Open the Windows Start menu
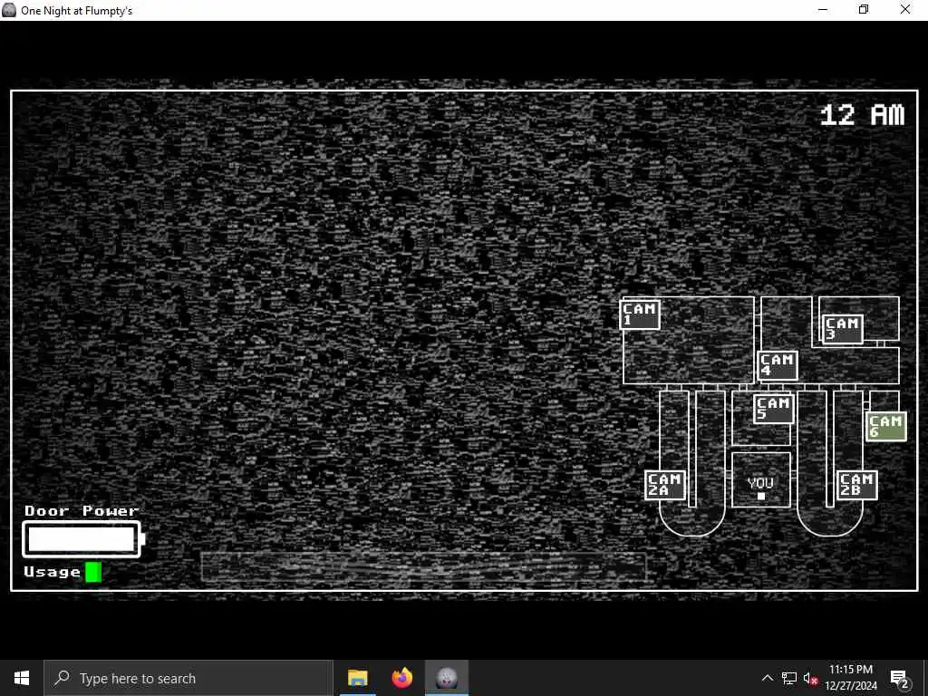The width and height of the screenshot is (928, 696). pos(22,678)
